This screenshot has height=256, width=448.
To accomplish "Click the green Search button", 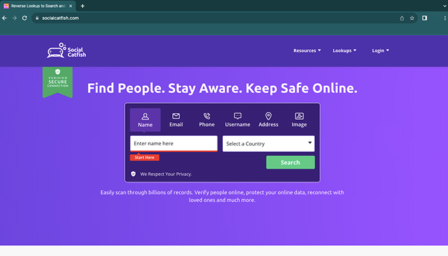I will click(x=291, y=163).
